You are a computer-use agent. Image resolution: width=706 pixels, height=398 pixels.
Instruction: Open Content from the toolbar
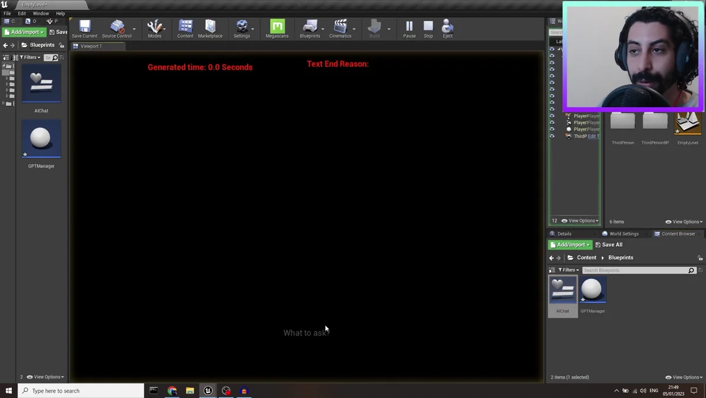pyautogui.click(x=185, y=28)
